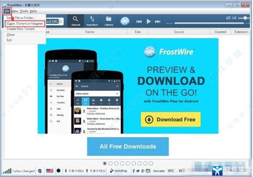The height and width of the screenshot is (177, 253).
Task: Select the first slideshow indicator dot
Action: click(x=105, y=163)
